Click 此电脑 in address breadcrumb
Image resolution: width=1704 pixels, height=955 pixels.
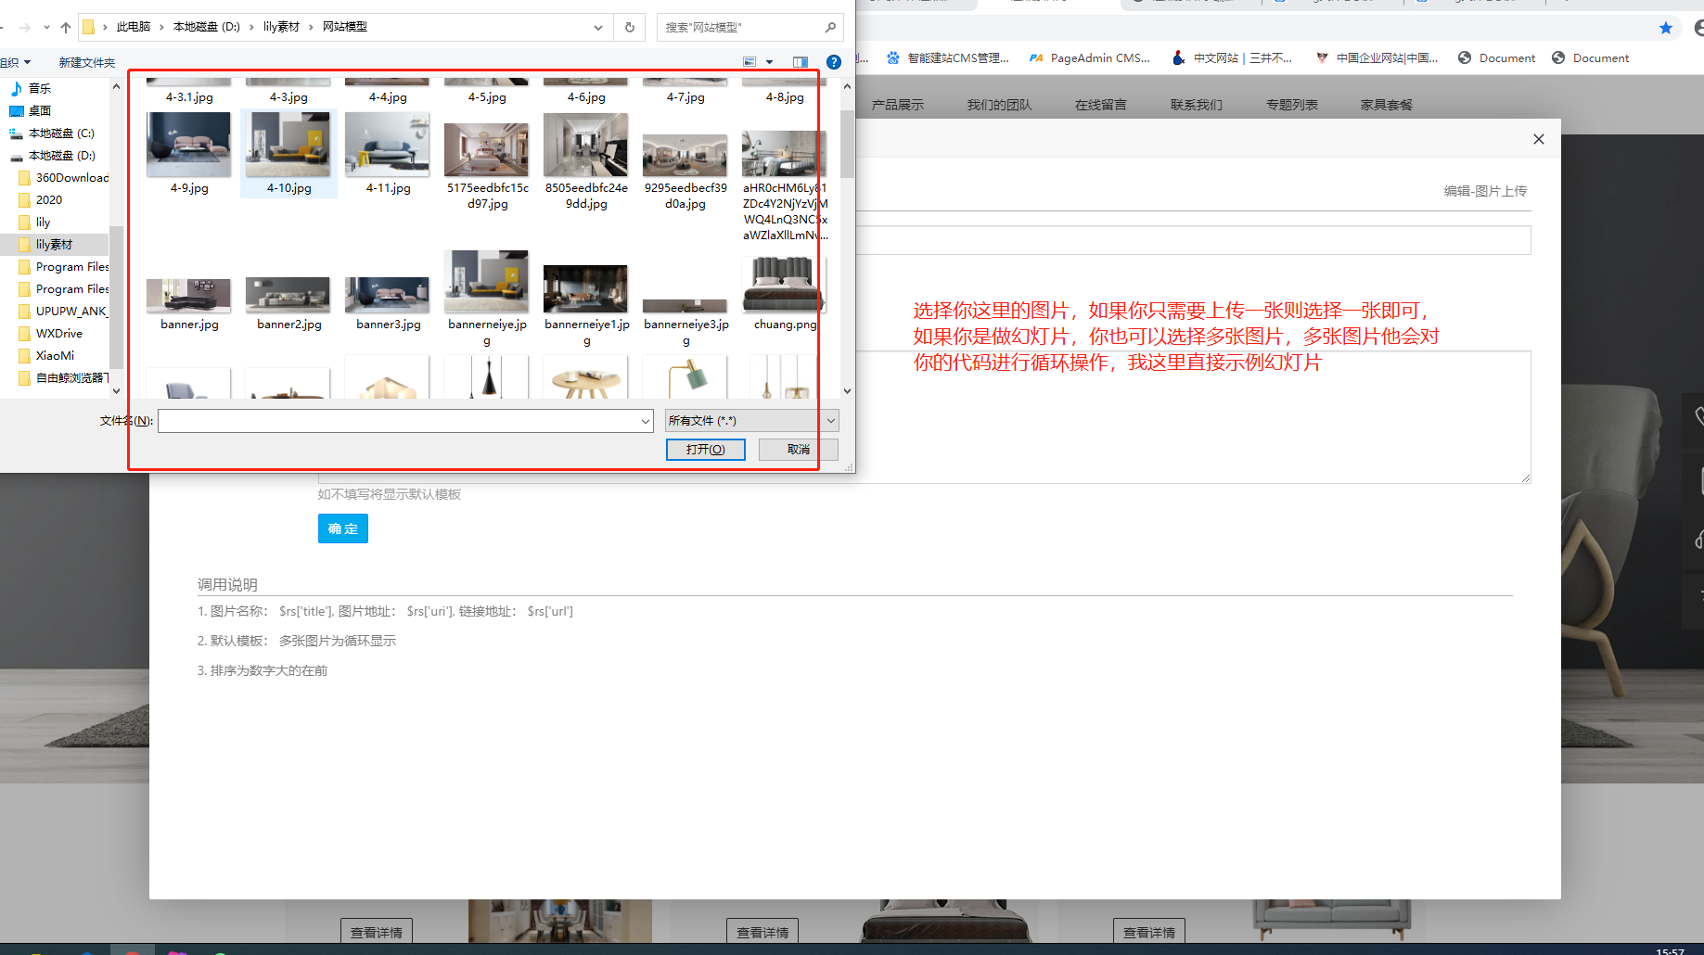pos(134,27)
